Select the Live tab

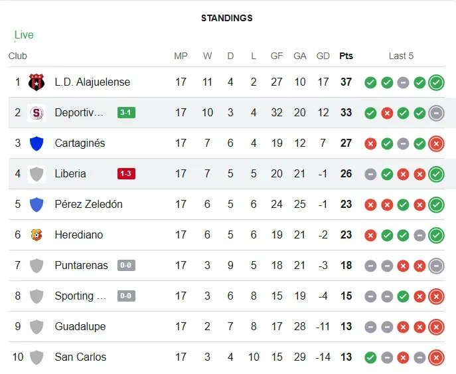tap(24, 35)
